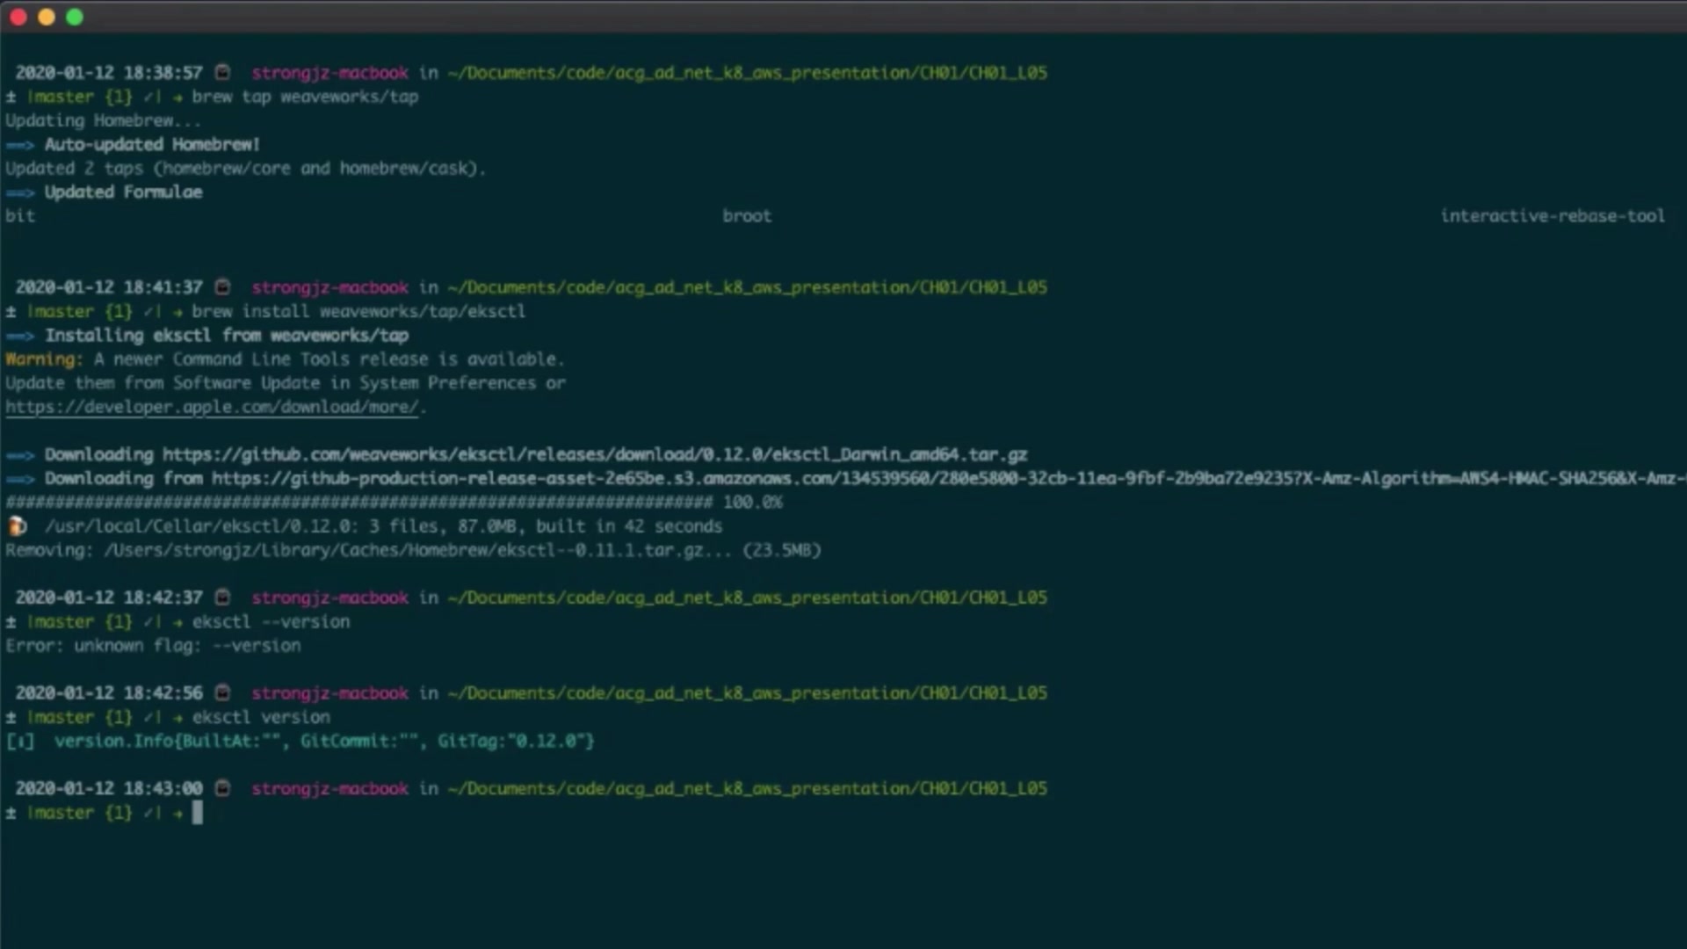Image resolution: width=1687 pixels, height=949 pixels.
Task: Click the arrow before 'Installing eksctl from weaveworks/tap'
Action: tap(20, 336)
